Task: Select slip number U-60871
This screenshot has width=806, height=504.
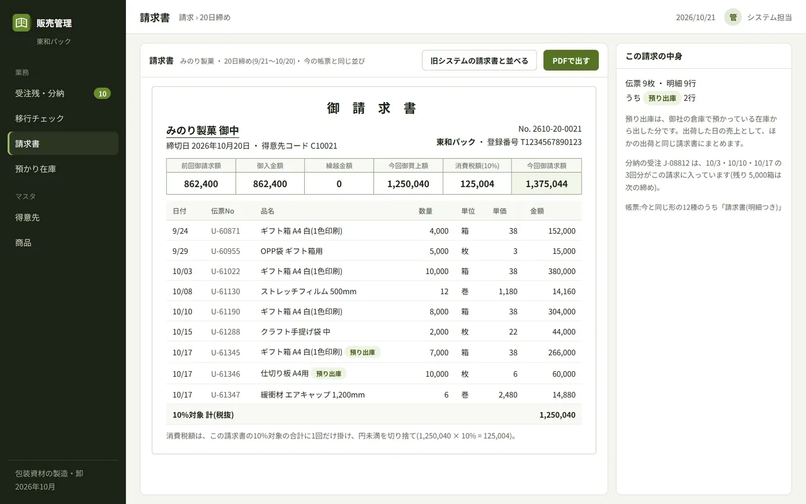Action: [x=225, y=231]
